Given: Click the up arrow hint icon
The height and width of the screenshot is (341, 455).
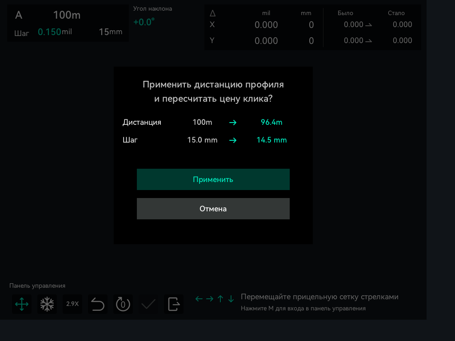Looking at the screenshot, I should [220, 299].
